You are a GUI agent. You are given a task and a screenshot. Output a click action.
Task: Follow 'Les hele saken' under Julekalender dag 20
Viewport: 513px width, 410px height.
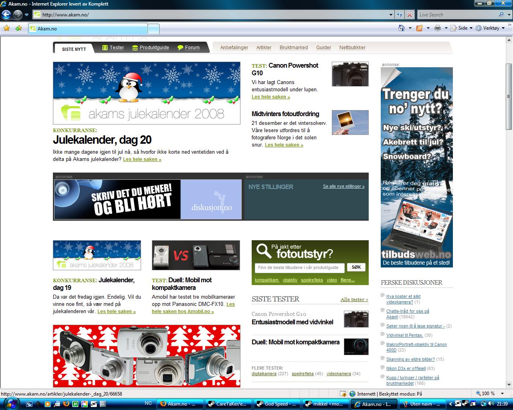tap(142, 159)
